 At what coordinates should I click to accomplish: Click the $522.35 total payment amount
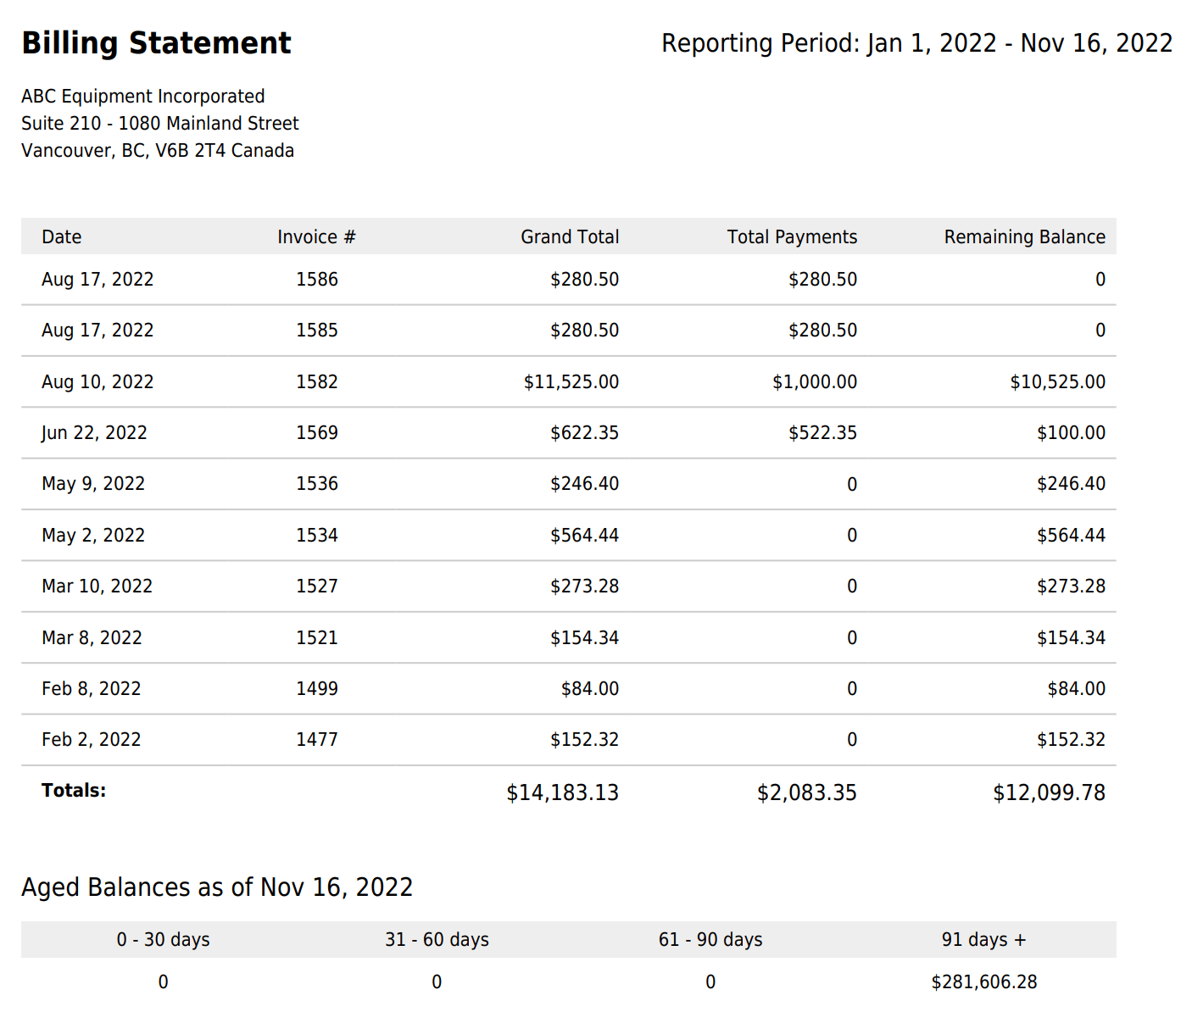[822, 433]
